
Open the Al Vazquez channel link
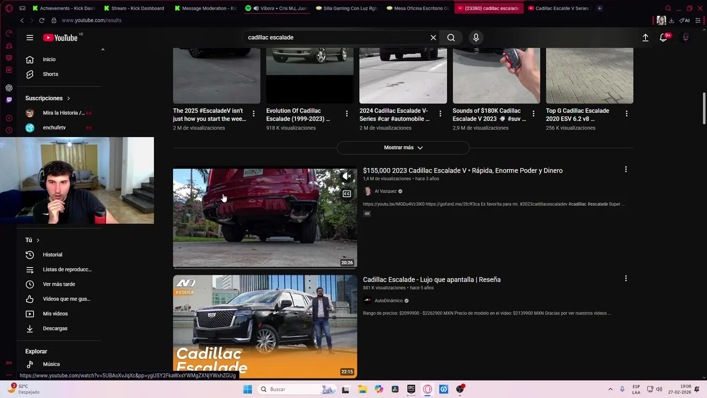click(386, 191)
